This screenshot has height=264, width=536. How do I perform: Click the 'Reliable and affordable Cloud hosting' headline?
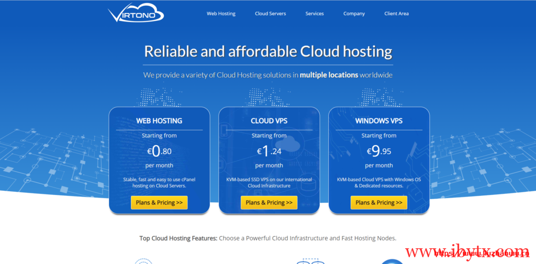pos(268,51)
